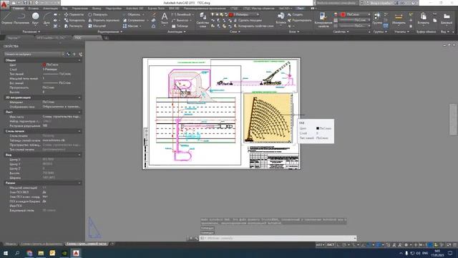Open the AutoCAD application menu button

[4, 5]
